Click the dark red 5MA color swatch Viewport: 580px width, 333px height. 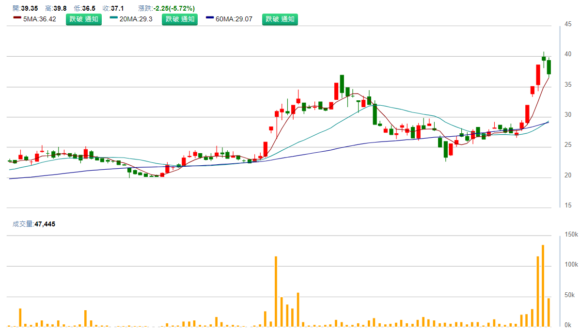pyautogui.click(x=17, y=18)
